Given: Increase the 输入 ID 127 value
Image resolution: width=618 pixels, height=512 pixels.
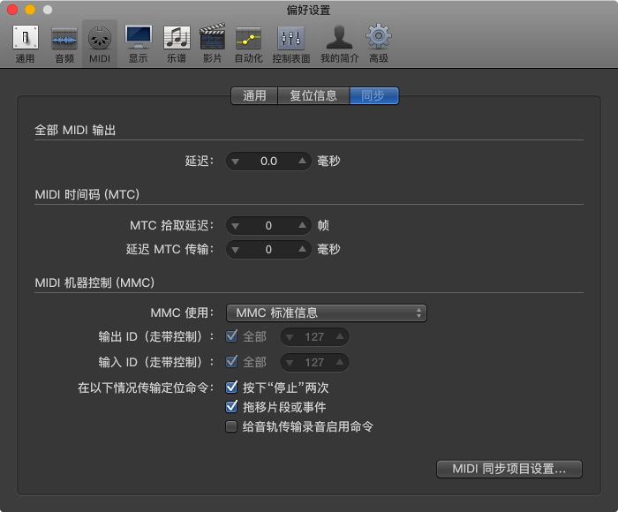Looking at the screenshot, I should pyautogui.click(x=339, y=362).
